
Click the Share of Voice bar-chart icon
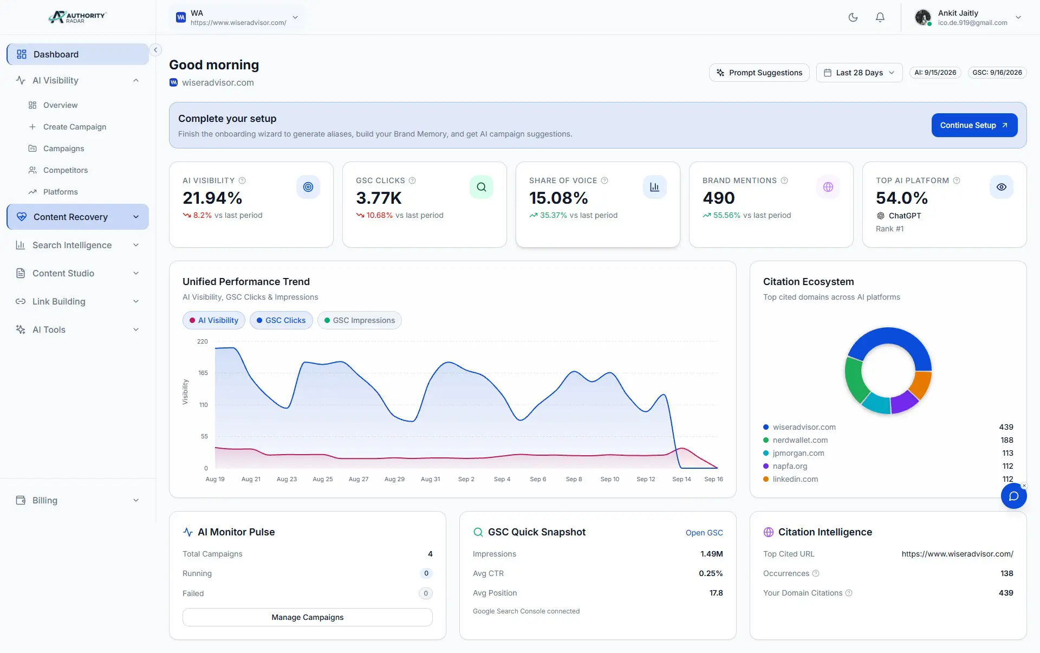pyautogui.click(x=655, y=187)
